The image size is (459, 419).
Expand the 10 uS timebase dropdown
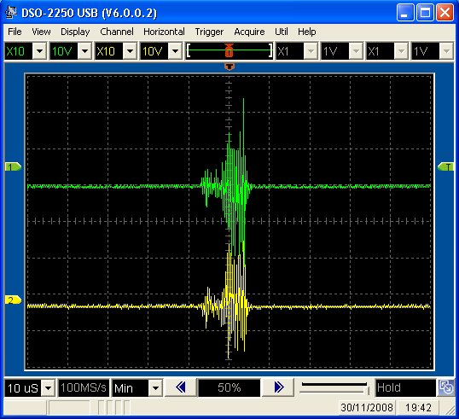[49, 388]
